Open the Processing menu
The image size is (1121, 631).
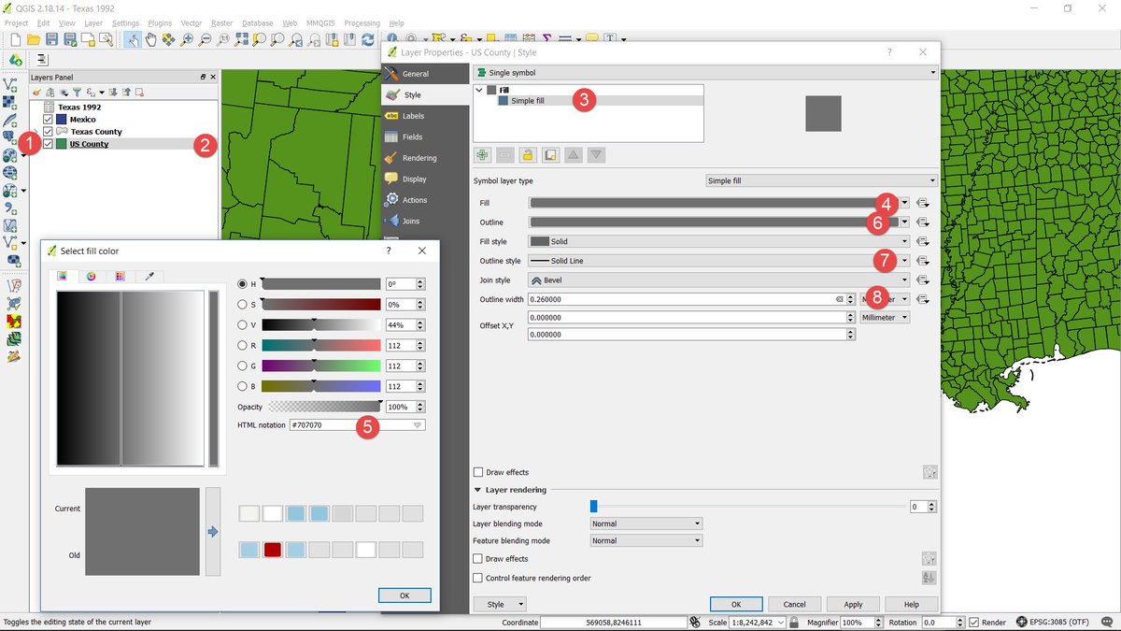coord(362,22)
